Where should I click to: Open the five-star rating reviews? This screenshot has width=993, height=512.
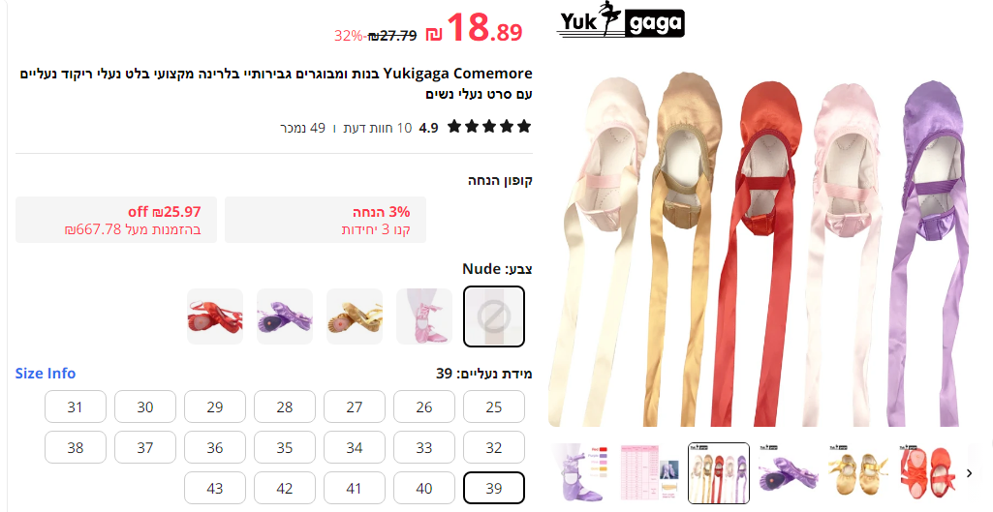click(489, 127)
